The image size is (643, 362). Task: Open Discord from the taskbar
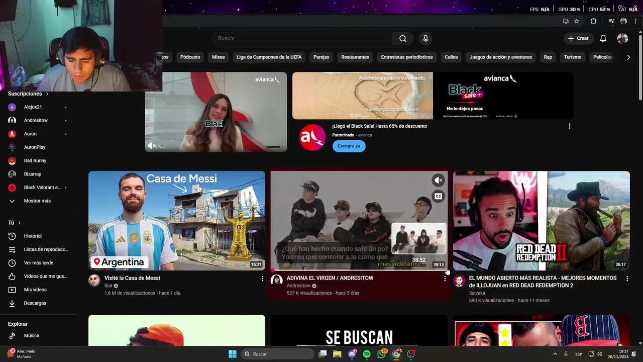(x=352, y=354)
